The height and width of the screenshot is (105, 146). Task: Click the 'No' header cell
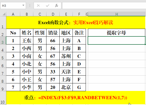13,33
